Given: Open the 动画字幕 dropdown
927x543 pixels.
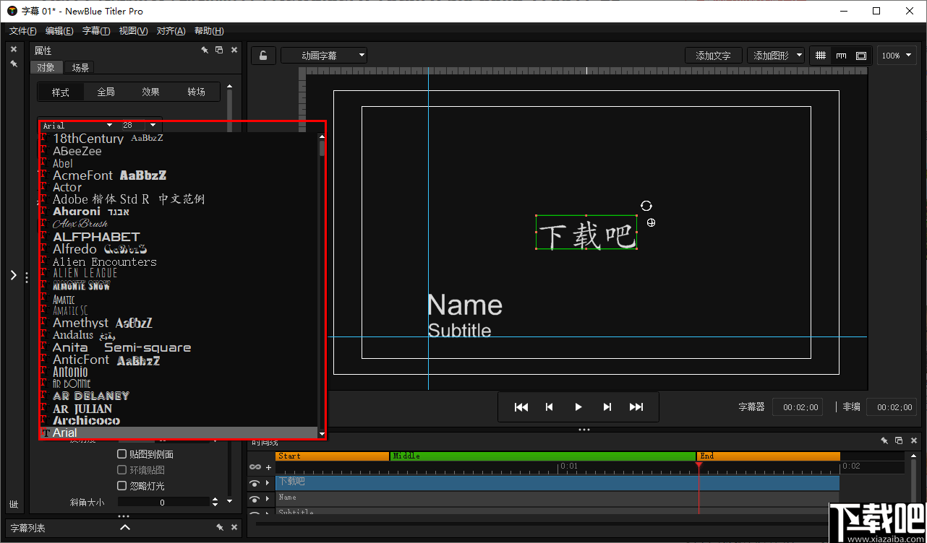Looking at the screenshot, I should point(323,55).
